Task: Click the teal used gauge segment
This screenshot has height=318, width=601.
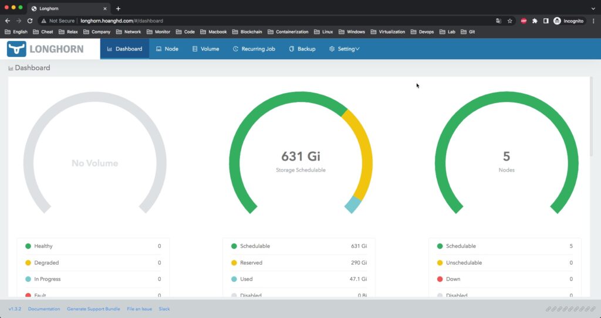Action: (x=353, y=205)
